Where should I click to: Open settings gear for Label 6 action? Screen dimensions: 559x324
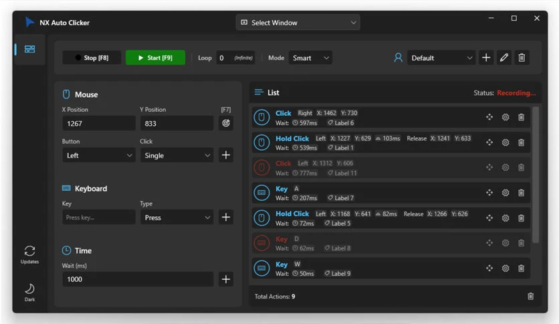(506, 117)
